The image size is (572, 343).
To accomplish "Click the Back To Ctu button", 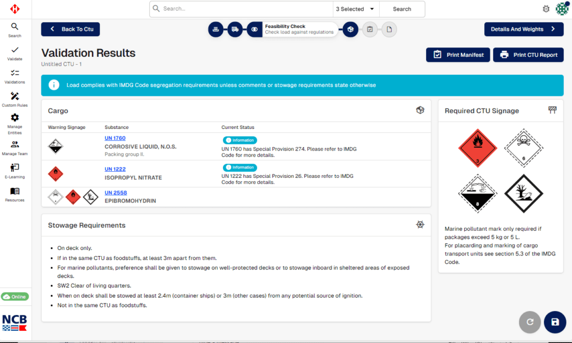I will (x=70, y=30).
